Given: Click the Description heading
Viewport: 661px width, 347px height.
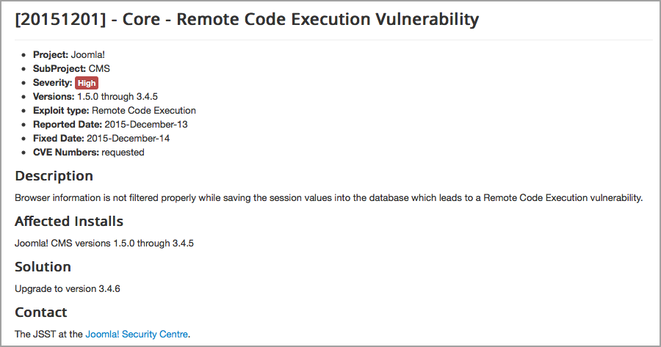Looking at the screenshot, I should (54, 176).
